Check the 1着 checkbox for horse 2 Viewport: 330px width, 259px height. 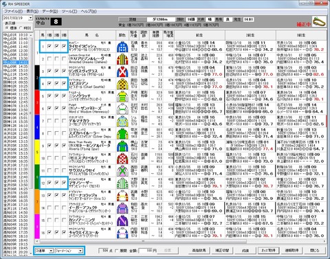[49, 58]
